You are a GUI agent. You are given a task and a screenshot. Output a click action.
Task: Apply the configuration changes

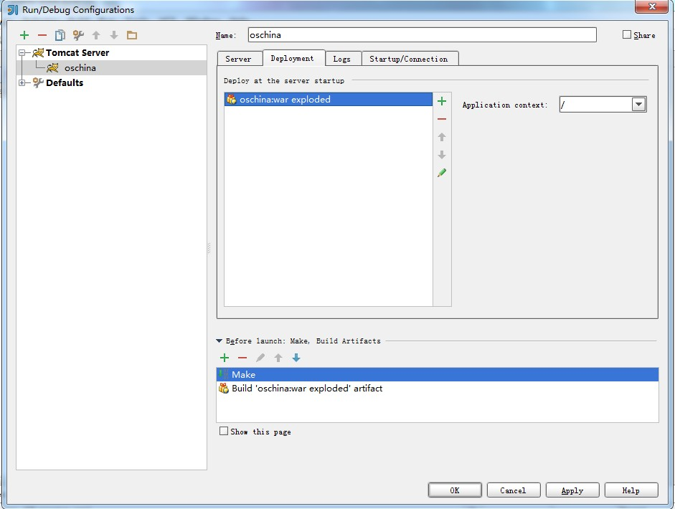pos(572,490)
